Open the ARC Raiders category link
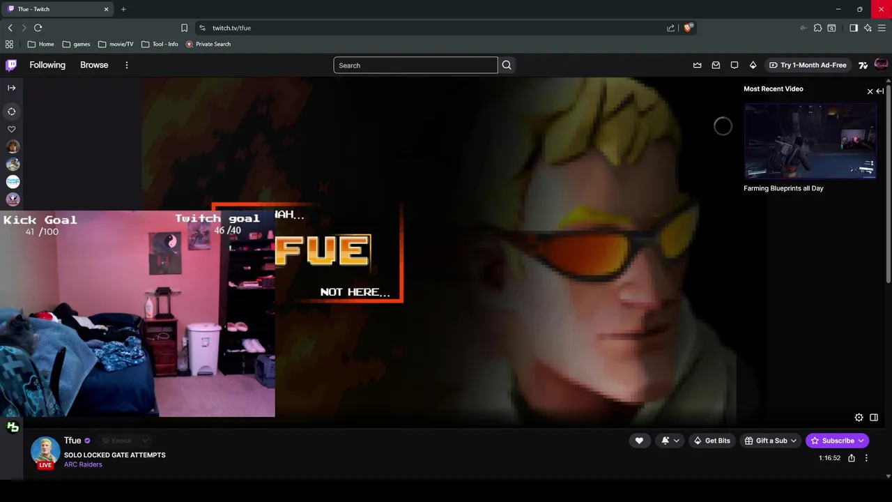The width and height of the screenshot is (892, 502). (83, 464)
